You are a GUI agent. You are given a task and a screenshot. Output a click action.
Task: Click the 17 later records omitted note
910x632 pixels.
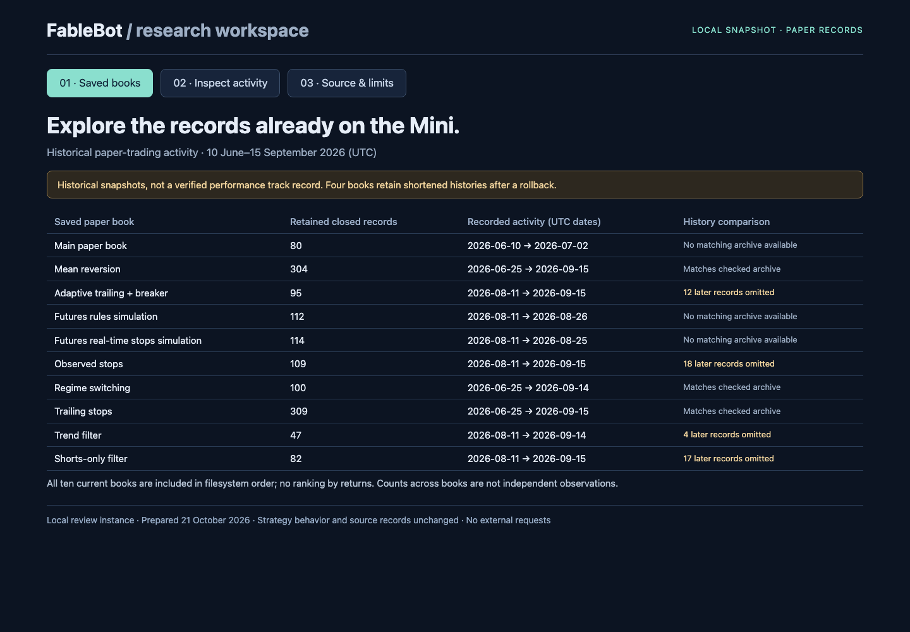tap(729, 459)
